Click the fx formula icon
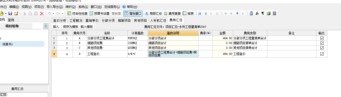This screenshot has width=341, height=97. 257,13
